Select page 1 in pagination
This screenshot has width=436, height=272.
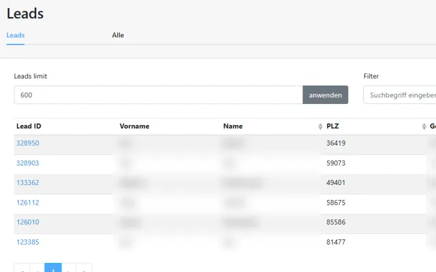(53, 269)
